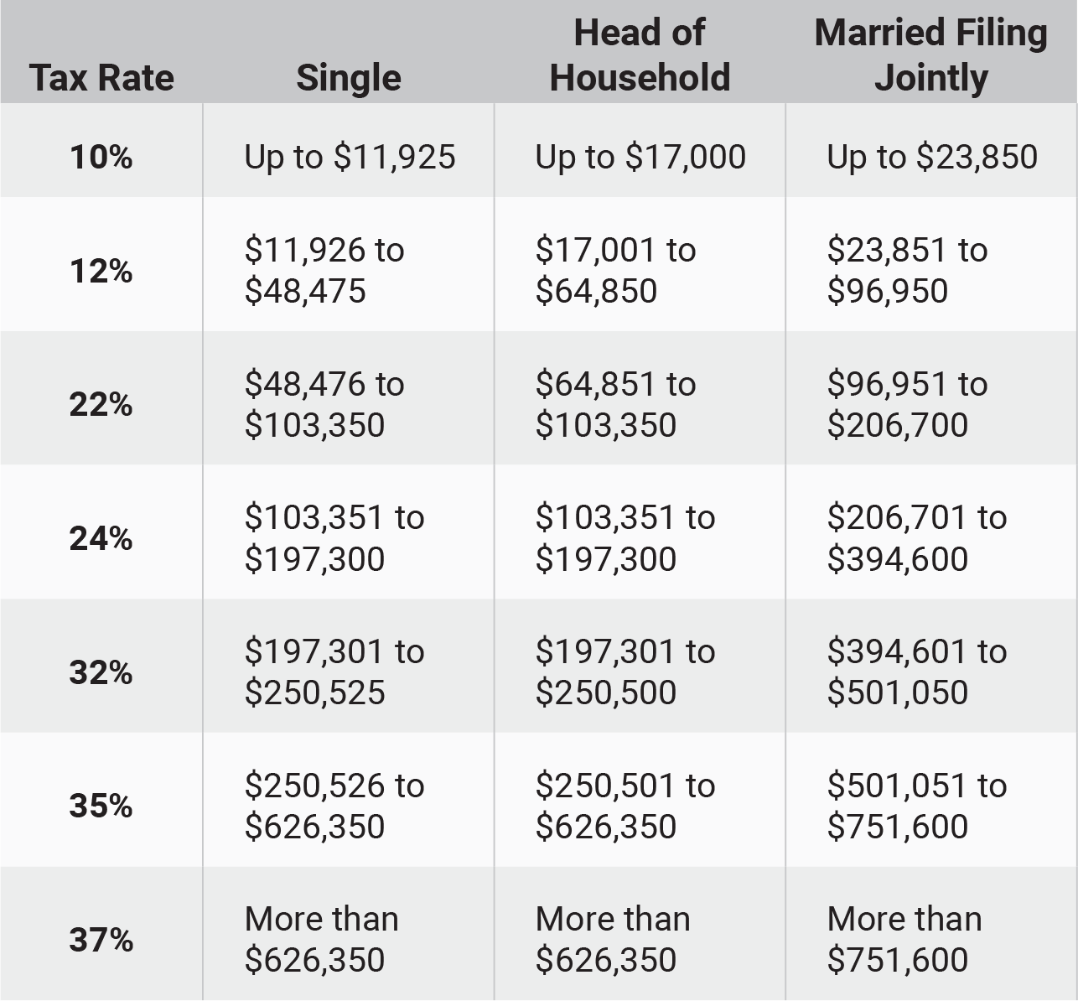Viewport: 1078px width, 1001px height.
Task: Select the "Up to $17,000" cell
Action: coord(640,157)
